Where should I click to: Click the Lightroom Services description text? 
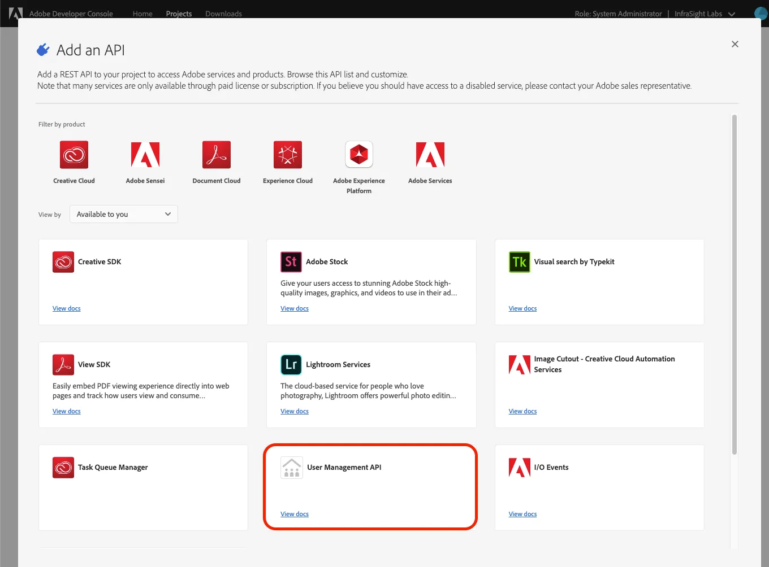coord(368,391)
